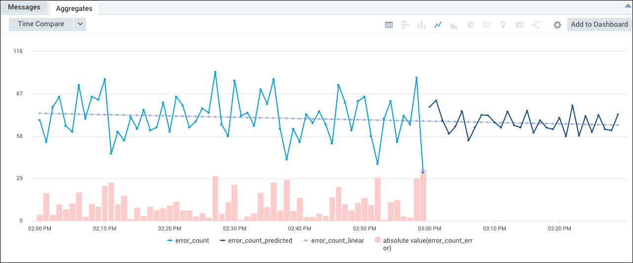
Task: Toggle error_count_linear series in legend
Action: (x=333, y=241)
